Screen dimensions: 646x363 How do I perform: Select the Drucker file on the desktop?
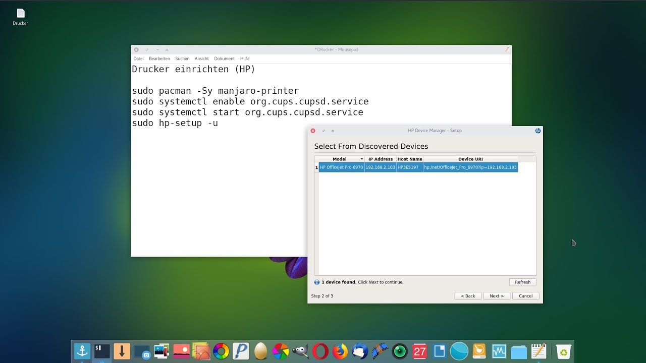point(21,17)
